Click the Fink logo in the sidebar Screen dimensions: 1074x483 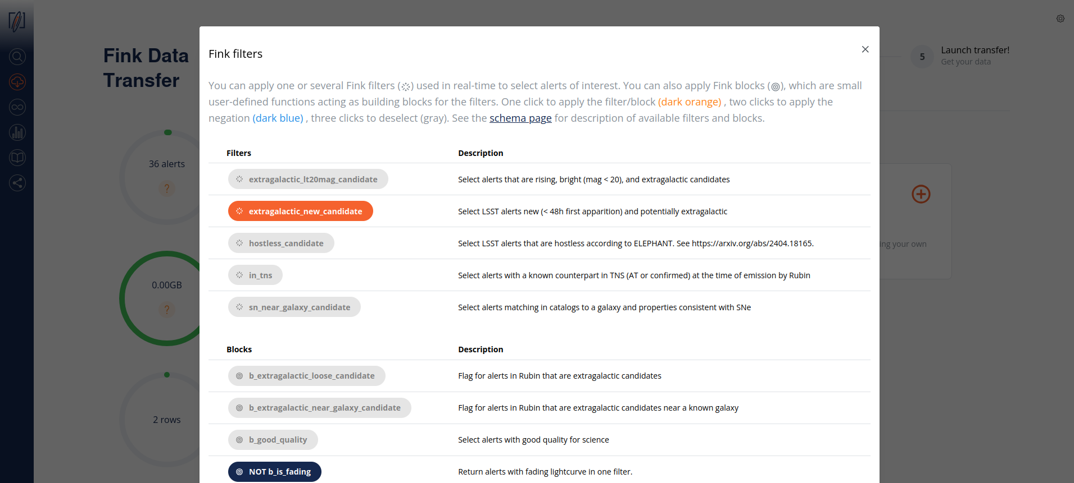tap(17, 21)
